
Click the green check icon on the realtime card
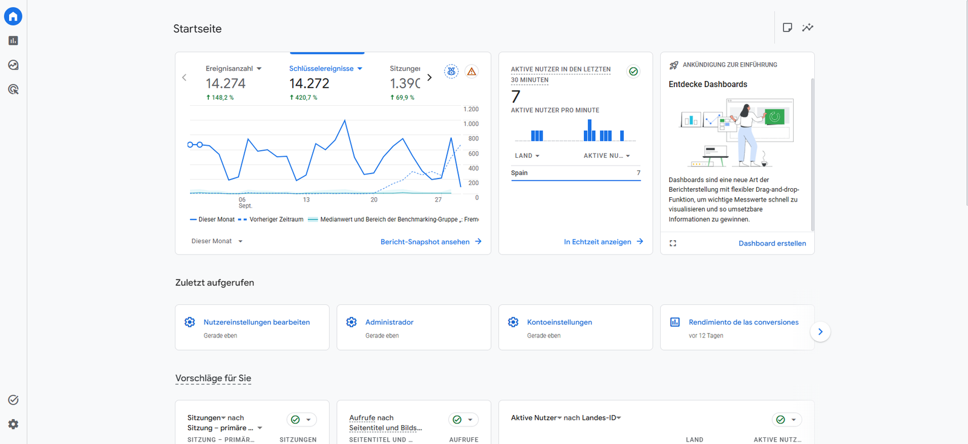(633, 71)
